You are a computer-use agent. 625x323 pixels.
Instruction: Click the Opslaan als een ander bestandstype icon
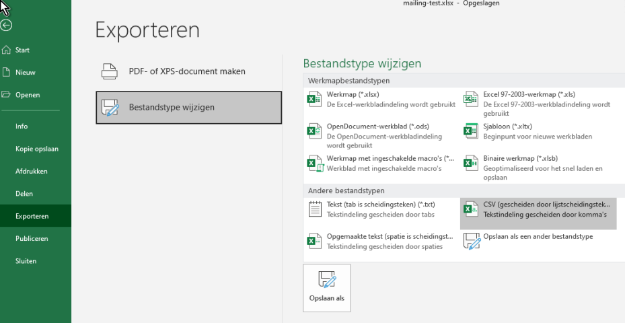click(x=472, y=242)
